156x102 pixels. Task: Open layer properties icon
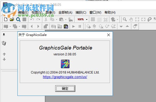[135, 26]
